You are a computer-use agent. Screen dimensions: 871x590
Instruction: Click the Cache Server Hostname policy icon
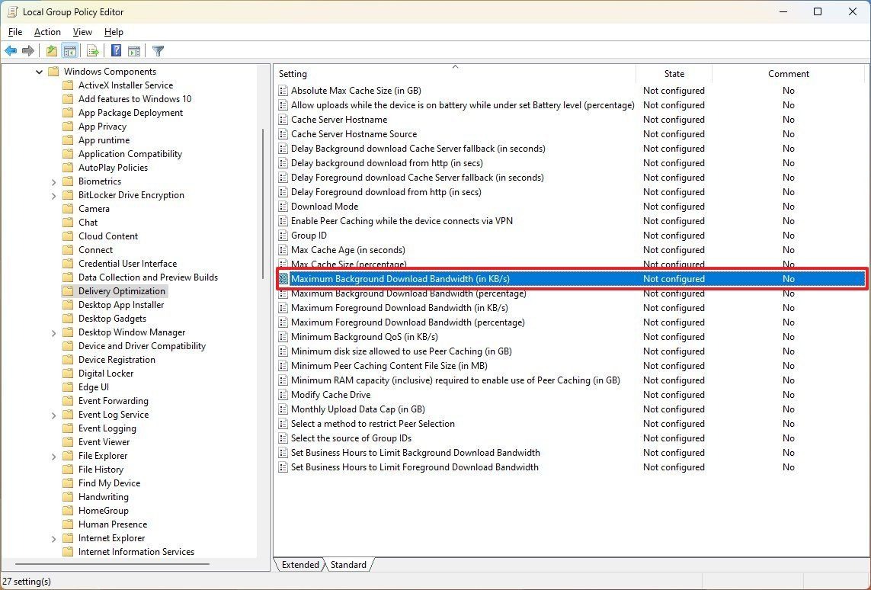pyautogui.click(x=283, y=120)
